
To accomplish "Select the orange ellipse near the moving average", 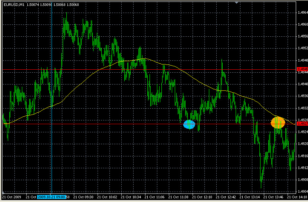I will pyautogui.click(x=278, y=123).
